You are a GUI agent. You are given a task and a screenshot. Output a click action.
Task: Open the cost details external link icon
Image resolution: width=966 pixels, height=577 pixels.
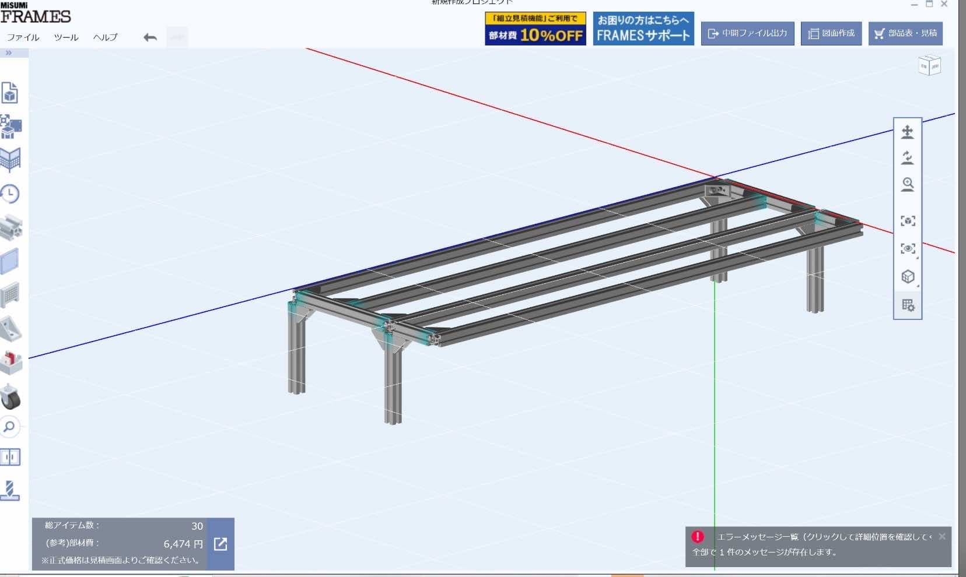tap(220, 544)
